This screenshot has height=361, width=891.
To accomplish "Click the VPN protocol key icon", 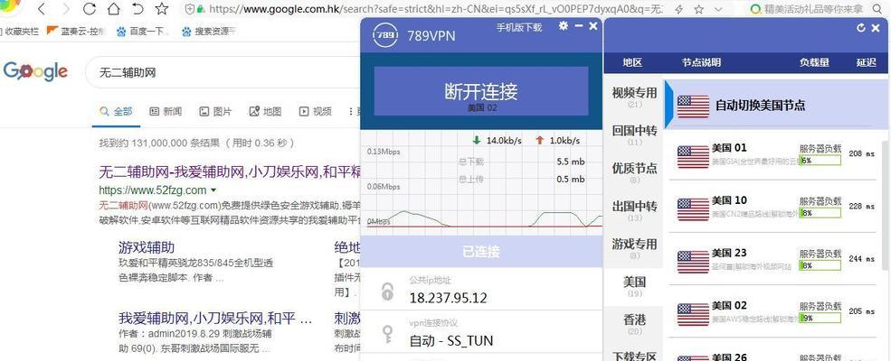I will tap(387, 334).
